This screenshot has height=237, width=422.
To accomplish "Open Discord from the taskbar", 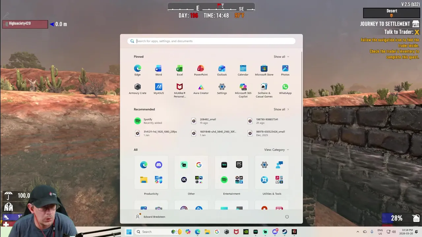I will coord(275,232).
